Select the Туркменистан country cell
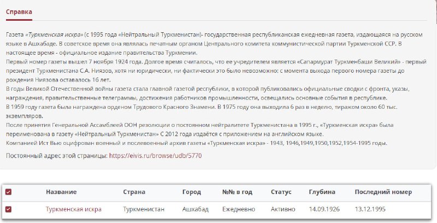Screen dimensions: 437x223 click(x=144, y=209)
